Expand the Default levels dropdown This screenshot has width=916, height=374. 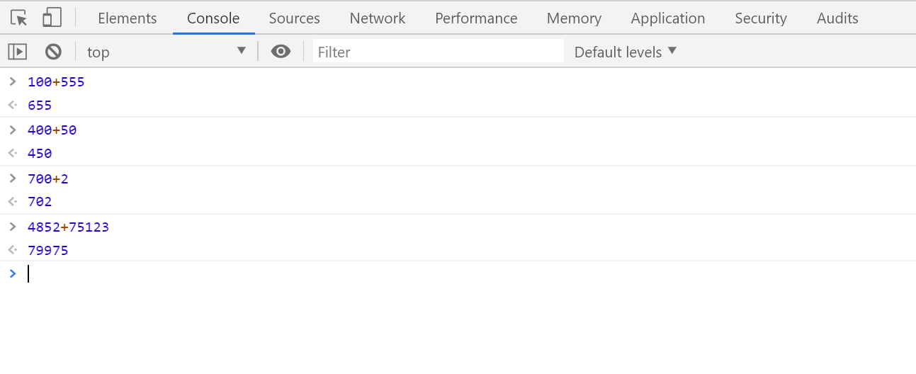tap(626, 52)
